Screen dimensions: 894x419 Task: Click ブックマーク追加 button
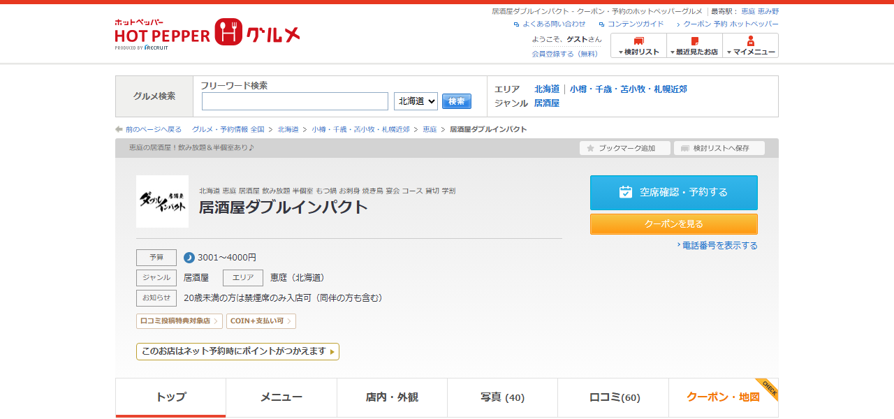pos(625,148)
